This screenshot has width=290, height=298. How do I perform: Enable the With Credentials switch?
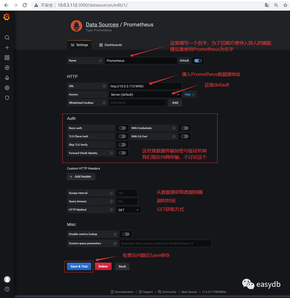coord(185,128)
